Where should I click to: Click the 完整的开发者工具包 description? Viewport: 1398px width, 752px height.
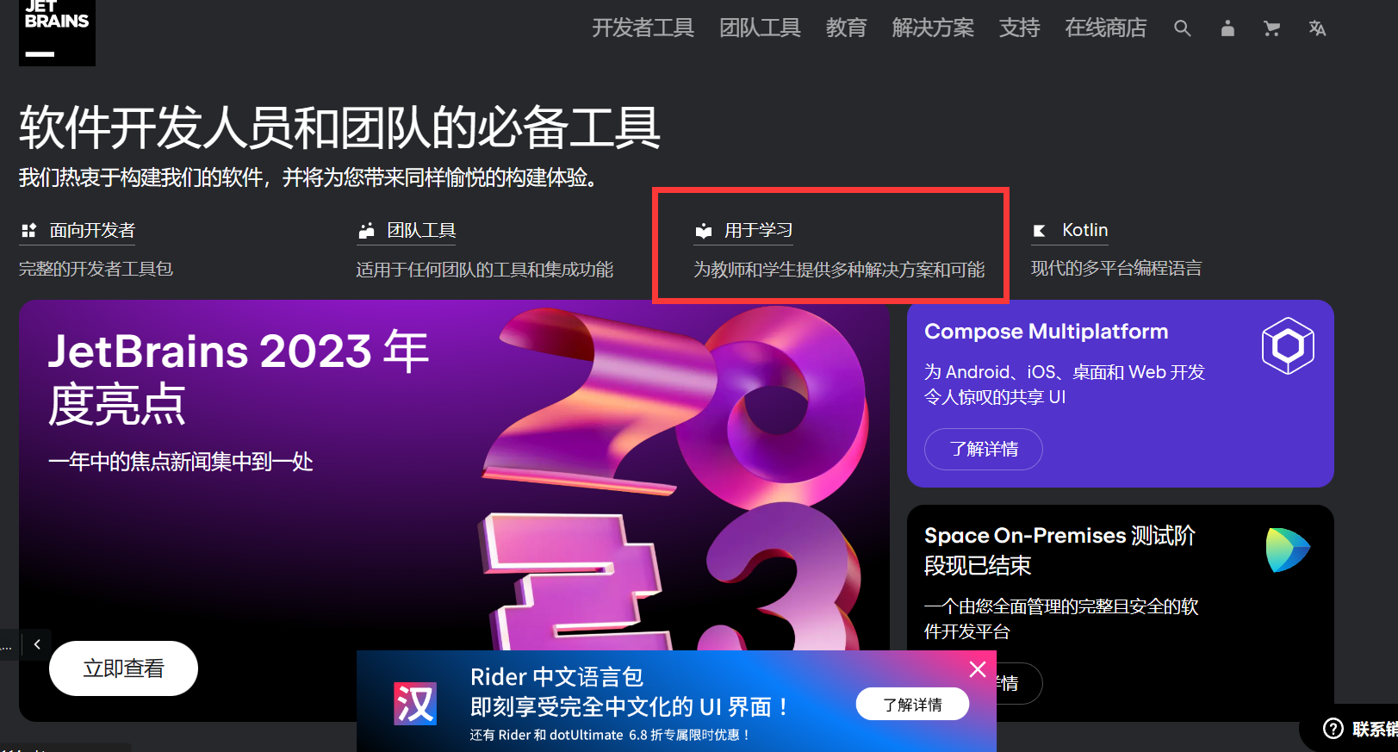[96, 269]
